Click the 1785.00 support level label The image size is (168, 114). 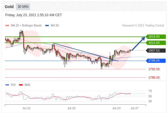pos(154,77)
